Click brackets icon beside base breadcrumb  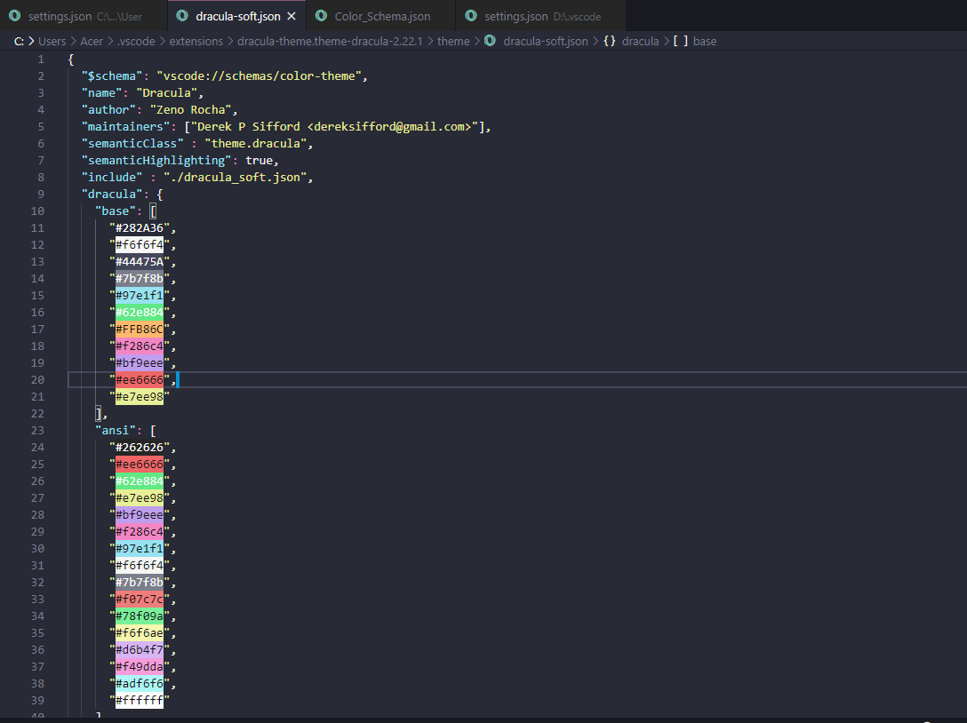[x=680, y=41]
